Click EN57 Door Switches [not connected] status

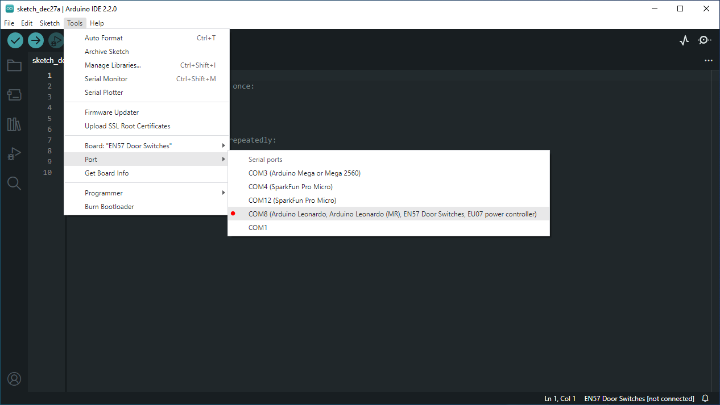(639, 399)
